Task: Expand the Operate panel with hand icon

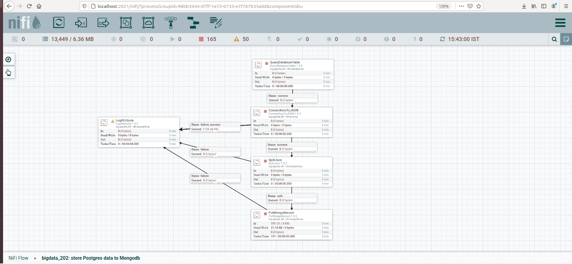Action: pyautogui.click(x=9, y=73)
